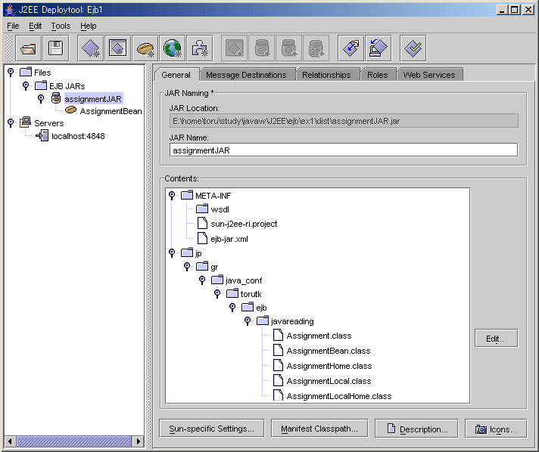539x452 pixels.
Task: Collapse the Files tree node
Action: click(x=11, y=72)
